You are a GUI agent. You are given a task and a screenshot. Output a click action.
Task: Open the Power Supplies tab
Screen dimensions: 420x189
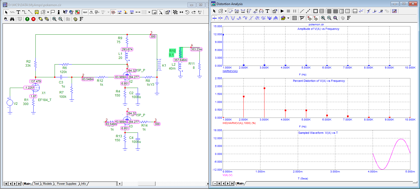(67, 184)
